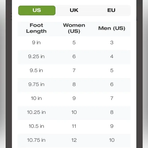Click Men's size 3 cell
Screen dimensions: 148x148
(112, 43)
